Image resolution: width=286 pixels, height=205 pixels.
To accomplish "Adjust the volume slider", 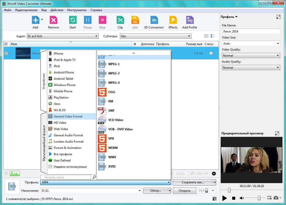I will (259, 198).
